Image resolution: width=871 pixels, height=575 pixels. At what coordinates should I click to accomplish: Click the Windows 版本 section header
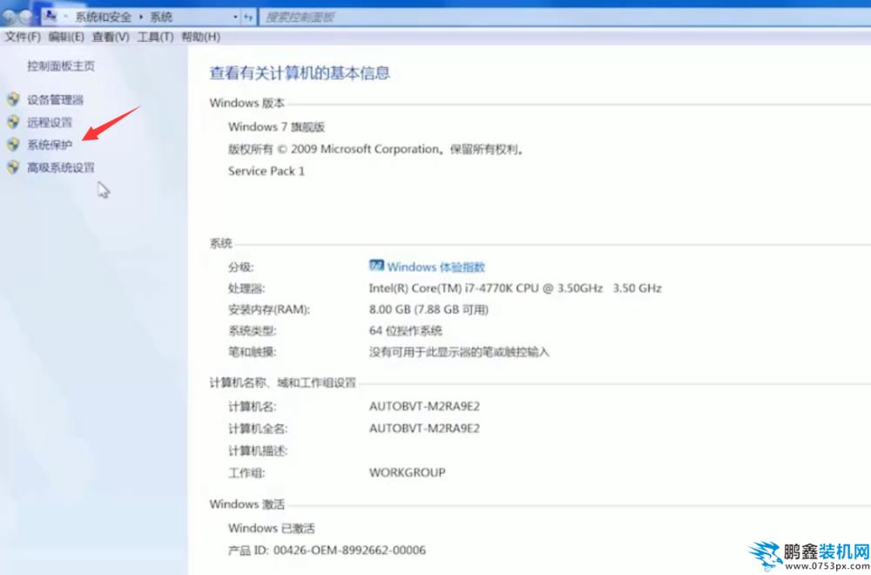(247, 103)
